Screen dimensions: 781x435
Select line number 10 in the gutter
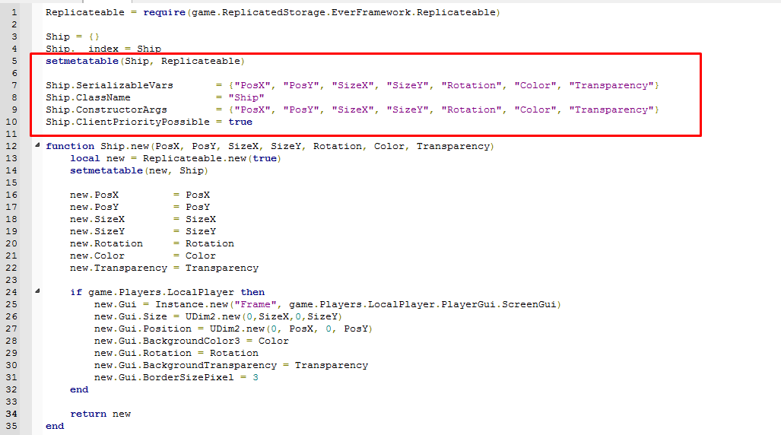click(14, 122)
